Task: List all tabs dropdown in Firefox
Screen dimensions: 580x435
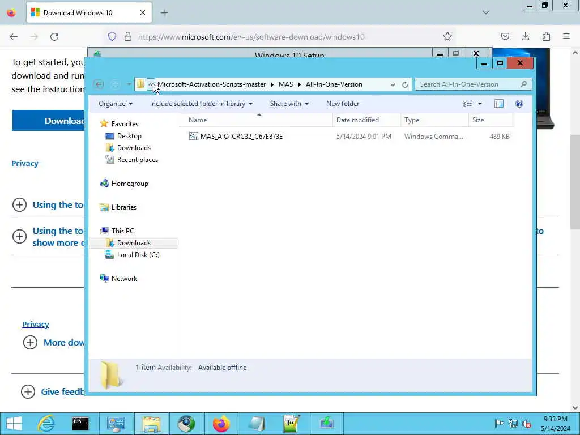Action: point(486,12)
